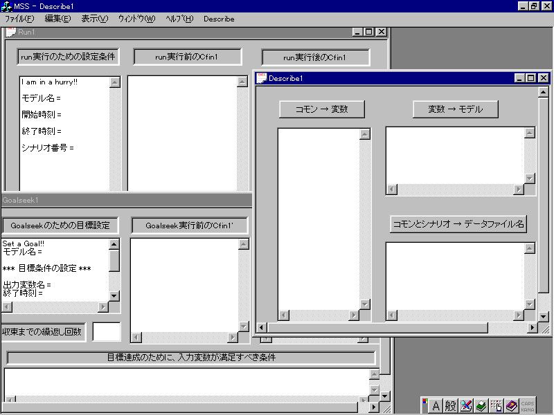Click the Run1 window title icon
The width and height of the screenshot is (554, 415).
click(x=10, y=32)
